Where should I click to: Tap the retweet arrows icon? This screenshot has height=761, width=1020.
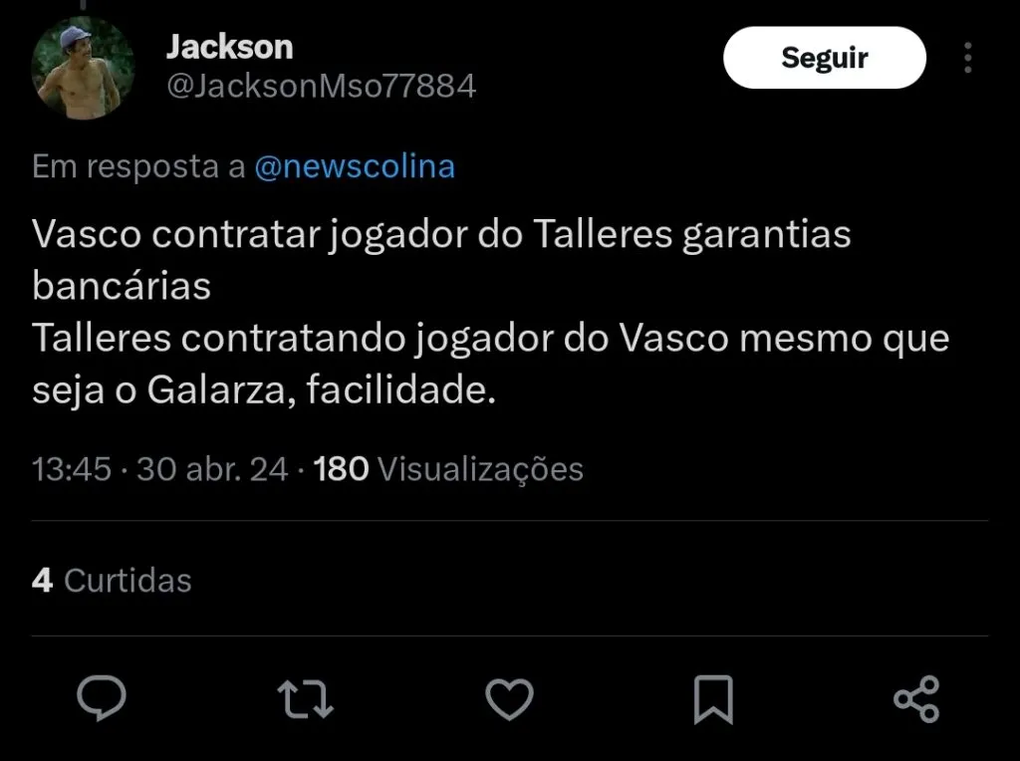(x=305, y=699)
